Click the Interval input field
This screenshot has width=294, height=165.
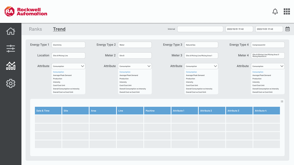200,29
